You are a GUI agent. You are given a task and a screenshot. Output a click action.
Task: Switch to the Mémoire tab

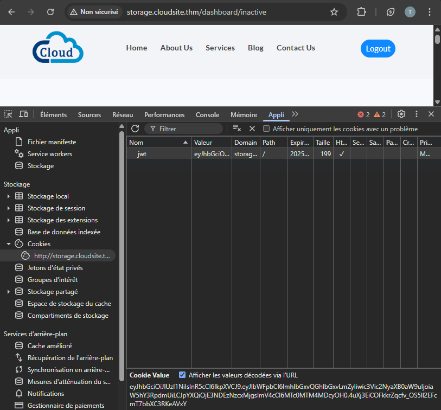coord(244,115)
